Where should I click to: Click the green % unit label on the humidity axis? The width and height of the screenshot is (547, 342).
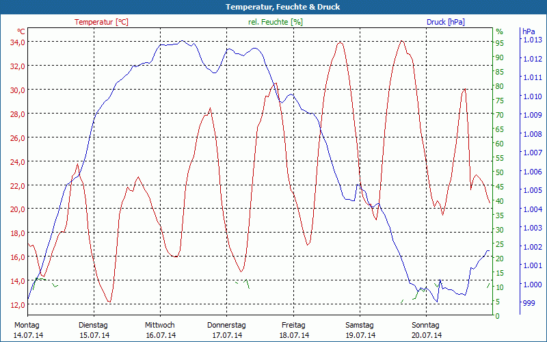(499, 31)
